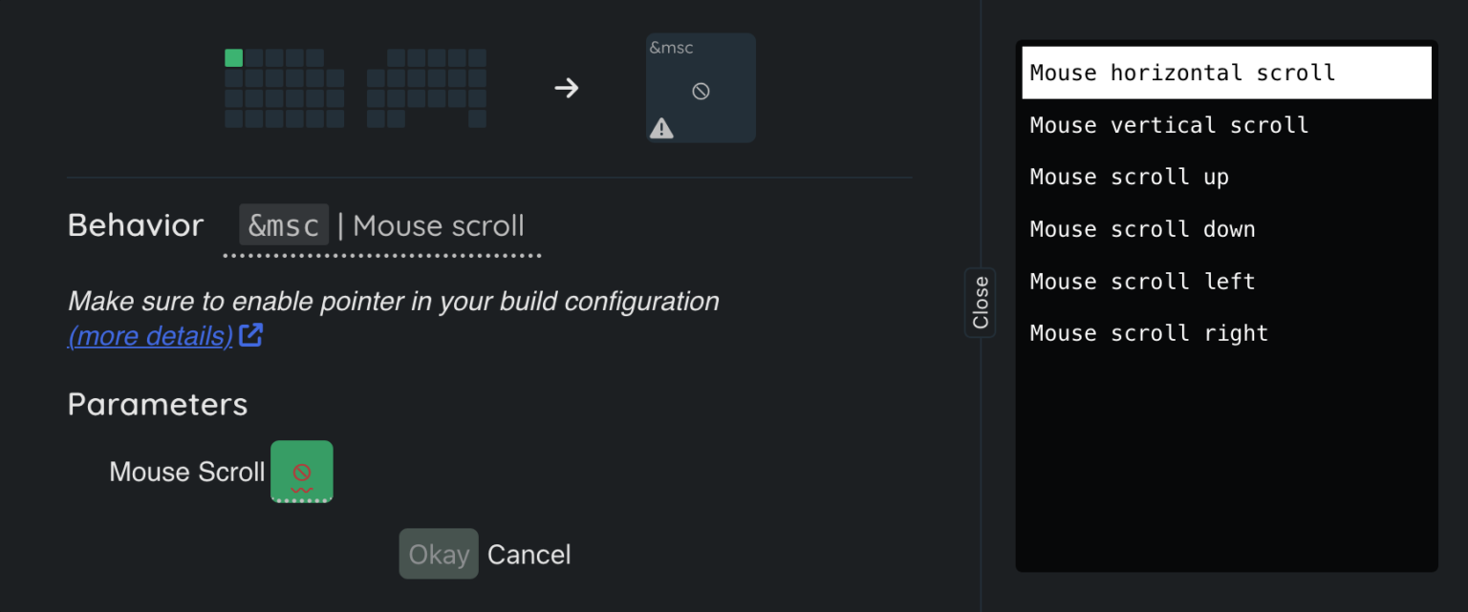Viewport: 1468px width, 612px height.
Task: Click the right arrow between layout and key
Action: pyautogui.click(x=567, y=89)
